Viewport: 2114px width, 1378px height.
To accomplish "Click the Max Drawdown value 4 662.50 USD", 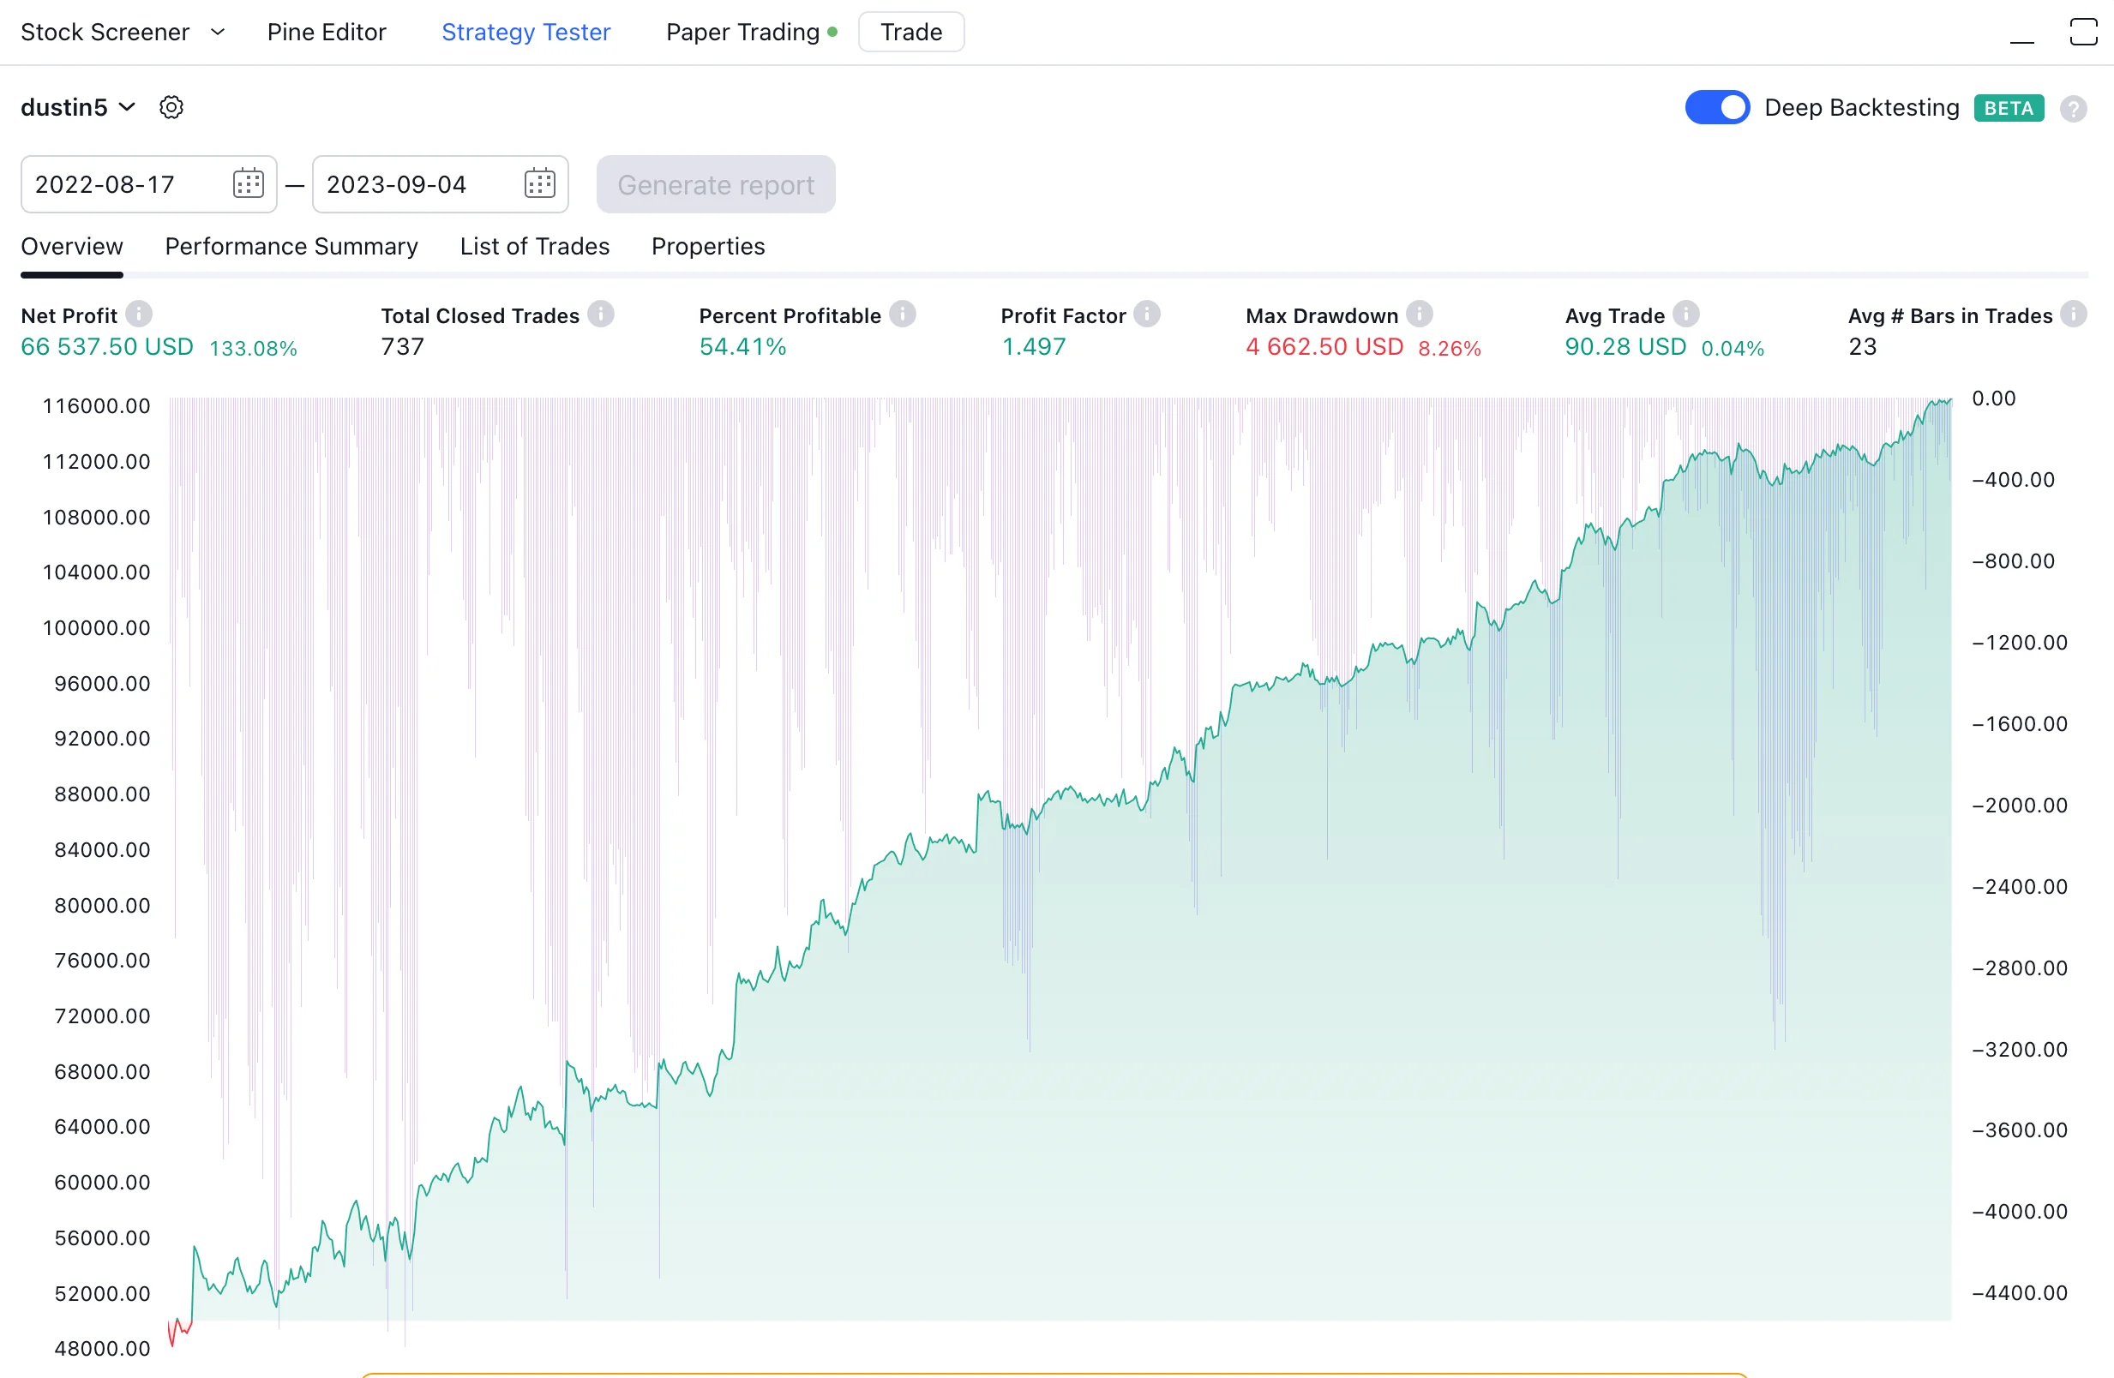I will click(1324, 347).
